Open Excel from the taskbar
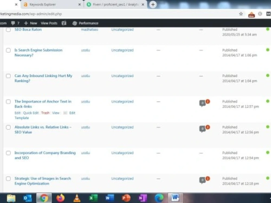 click(93, 198)
